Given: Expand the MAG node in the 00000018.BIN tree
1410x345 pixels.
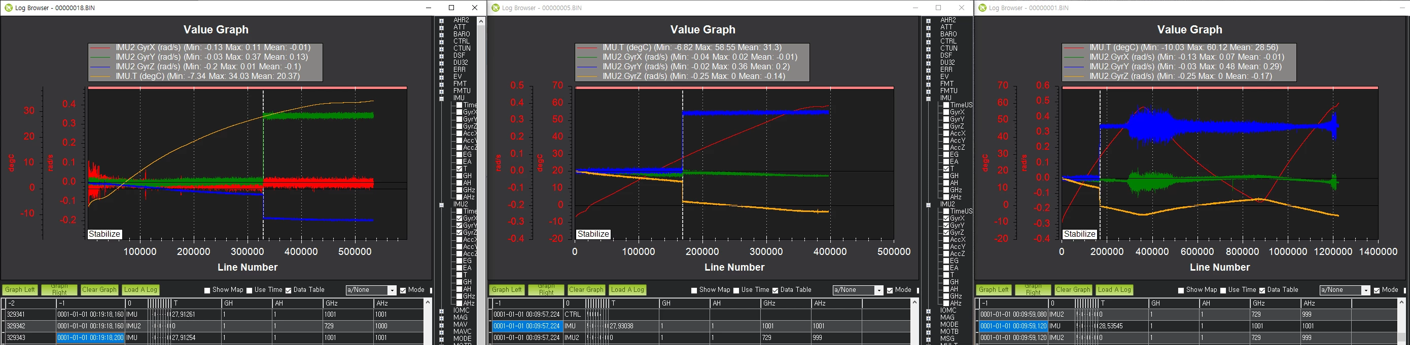Looking at the screenshot, I should (x=442, y=318).
